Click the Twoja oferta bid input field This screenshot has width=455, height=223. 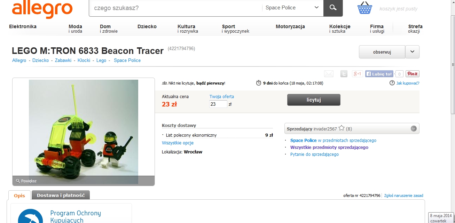click(218, 104)
